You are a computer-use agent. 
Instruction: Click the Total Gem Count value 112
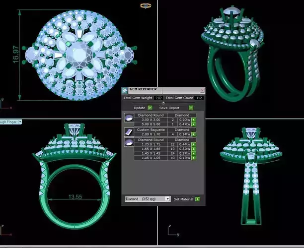[x=199, y=98]
